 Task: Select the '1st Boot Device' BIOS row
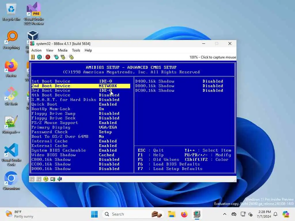coord(81,81)
